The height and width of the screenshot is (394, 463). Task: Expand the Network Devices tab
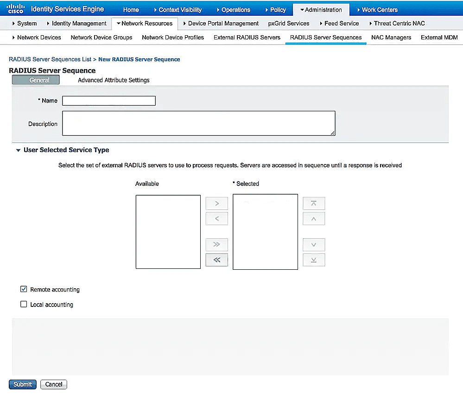pyautogui.click(x=36, y=38)
